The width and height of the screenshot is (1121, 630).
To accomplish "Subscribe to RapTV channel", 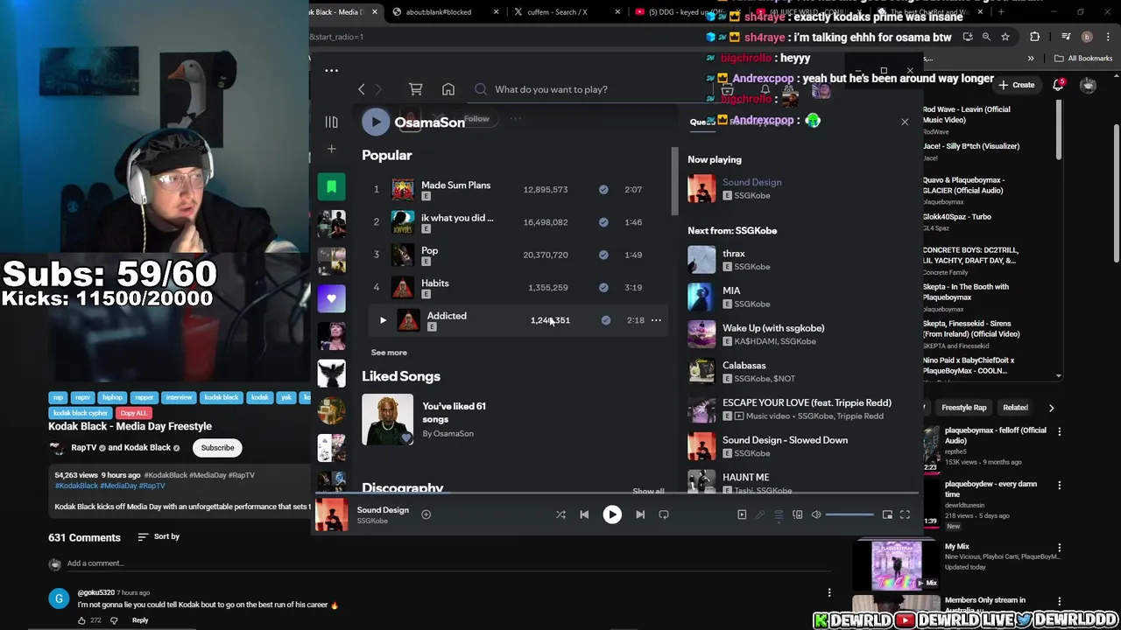I will click(217, 448).
